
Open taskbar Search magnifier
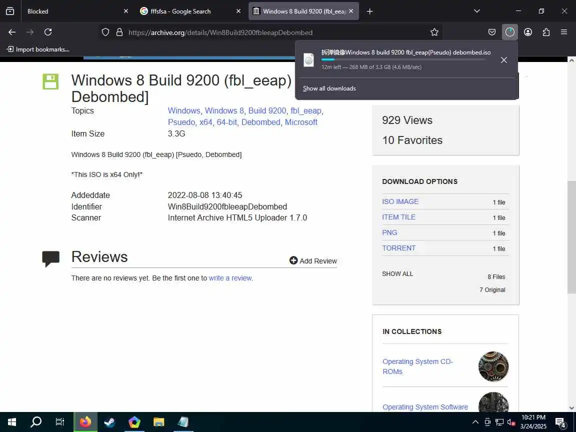35,421
